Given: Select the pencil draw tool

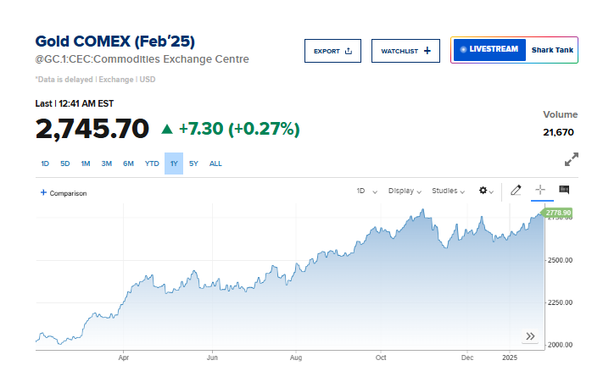Looking at the screenshot, I should coord(516,191).
